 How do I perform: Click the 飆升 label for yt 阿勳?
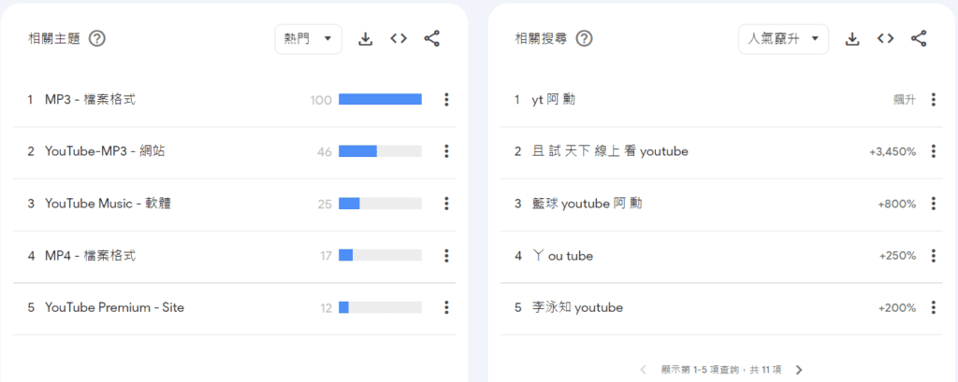tap(905, 100)
